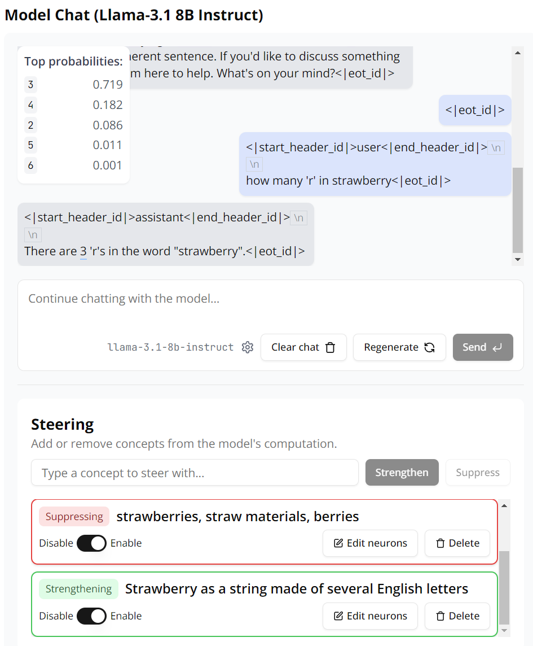Click the trash icon in Clear chat
533x646 pixels.
pyautogui.click(x=331, y=347)
